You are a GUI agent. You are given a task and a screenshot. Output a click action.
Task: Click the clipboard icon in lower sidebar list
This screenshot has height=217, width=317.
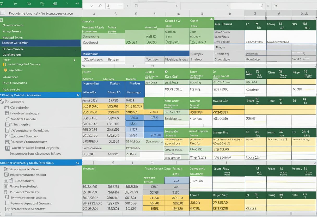(11, 181)
